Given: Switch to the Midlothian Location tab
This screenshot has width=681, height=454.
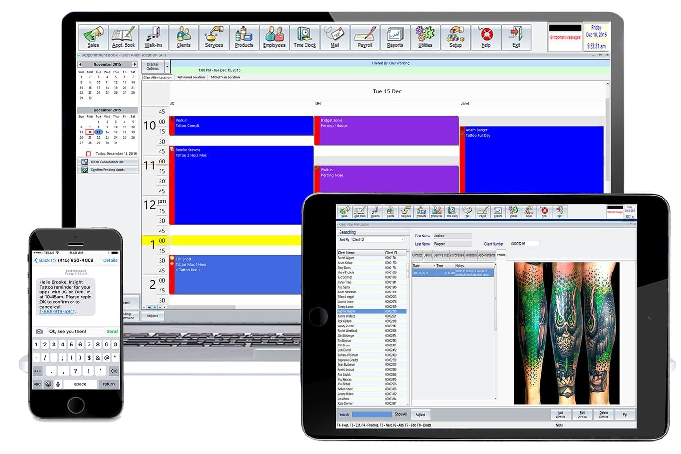Looking at the screenshot, I should pos(225,77).
